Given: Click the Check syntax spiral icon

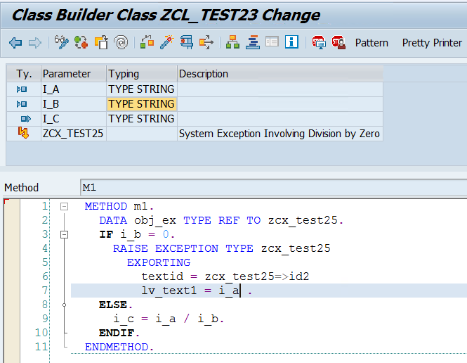Looking at the screenshot, I should (x=121, y=42).
